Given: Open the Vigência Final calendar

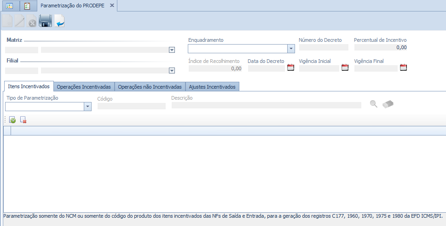Looking at the screenshot, I should [403, 68].
